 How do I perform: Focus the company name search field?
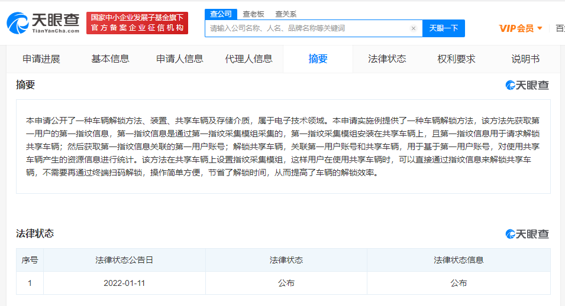coord(308,28)
